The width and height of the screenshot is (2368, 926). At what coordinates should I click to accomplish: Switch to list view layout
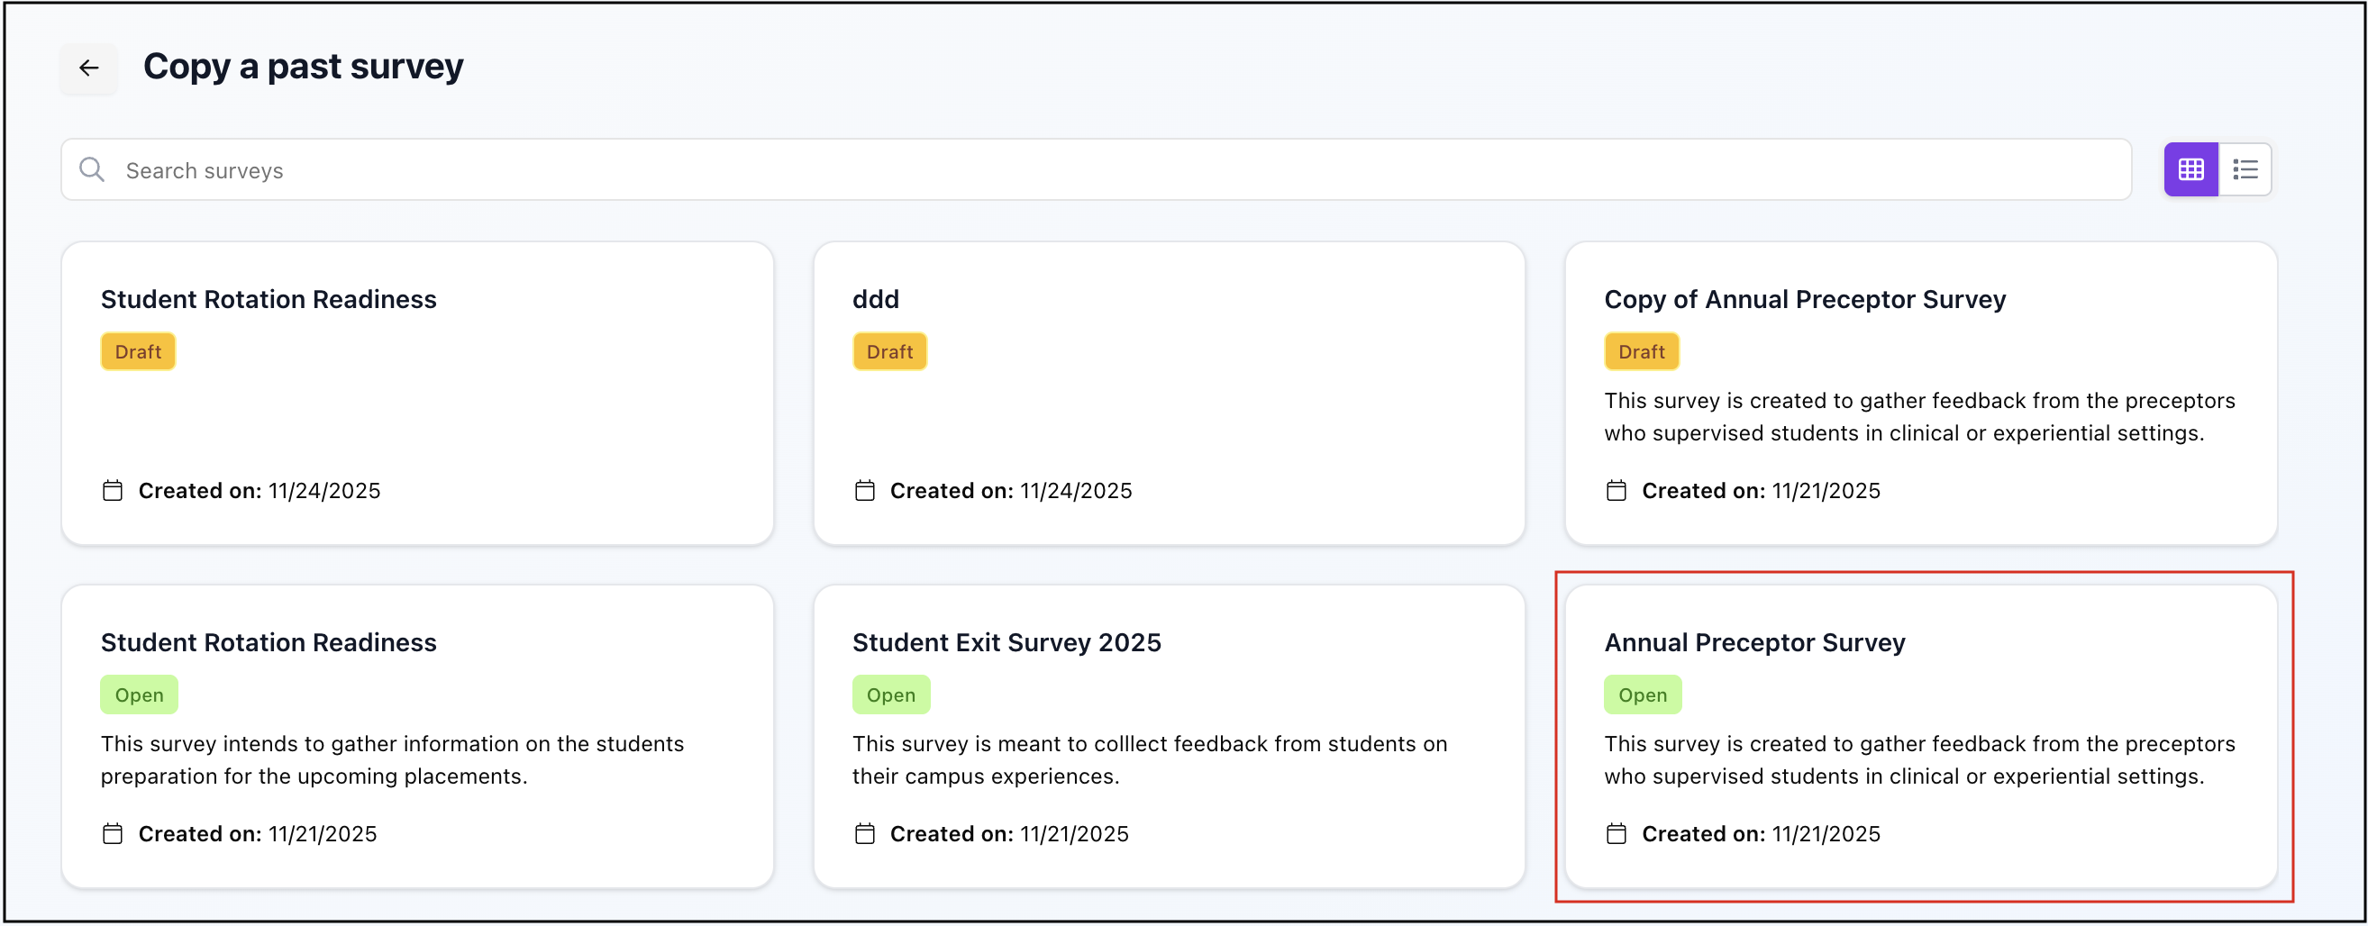[x=2245, y=170]
